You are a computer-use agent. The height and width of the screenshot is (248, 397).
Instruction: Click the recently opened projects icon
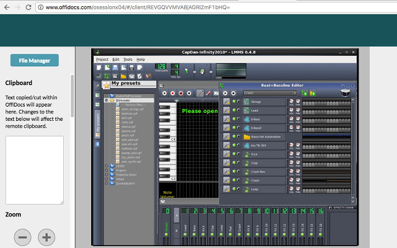pyautogui.click(x=123, y=68)
